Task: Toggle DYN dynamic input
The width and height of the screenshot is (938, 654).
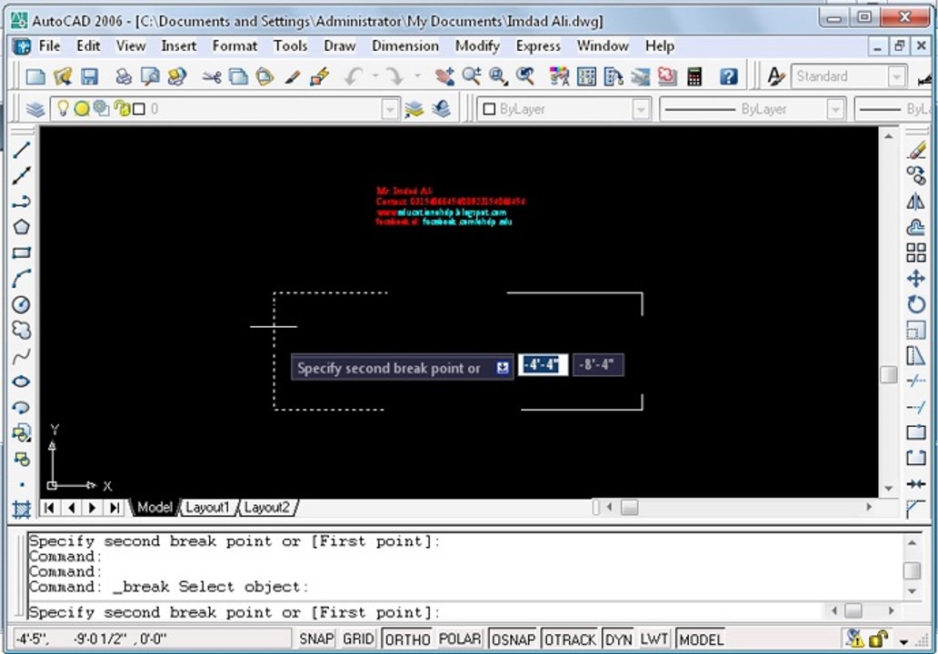Action: tap(619, 639)
